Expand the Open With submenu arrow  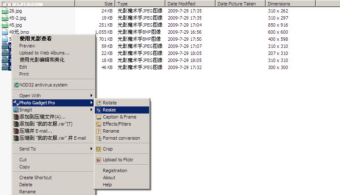(91, 96)
